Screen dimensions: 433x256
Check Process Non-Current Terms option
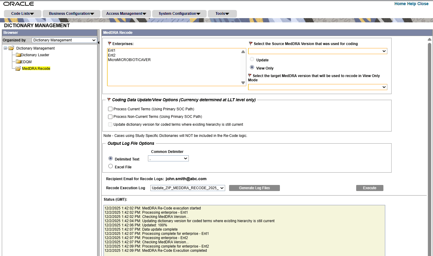(110, 117)
